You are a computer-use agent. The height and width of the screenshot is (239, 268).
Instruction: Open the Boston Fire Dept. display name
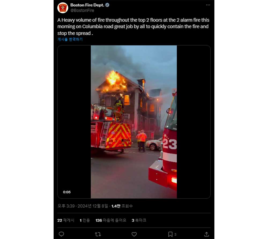(x=87, y=5)
